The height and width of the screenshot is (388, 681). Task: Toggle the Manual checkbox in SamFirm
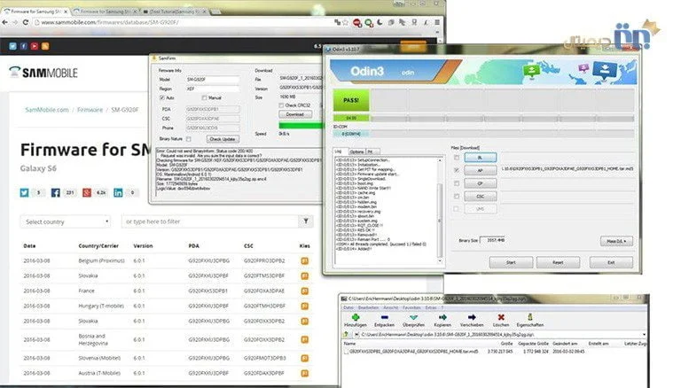click(204, 98)
